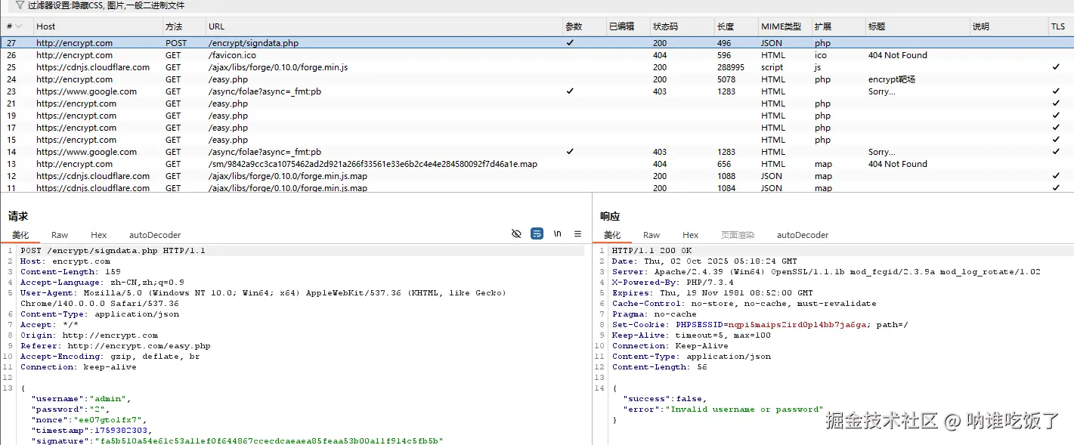1074x445 pixels.
Task: Select row 14 www.google.com request
Action: pos(537,152)
